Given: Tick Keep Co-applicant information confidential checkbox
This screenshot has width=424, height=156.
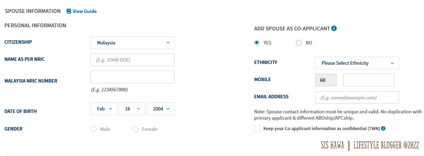Looking at the screenshot, I should (x=258, y=129).
